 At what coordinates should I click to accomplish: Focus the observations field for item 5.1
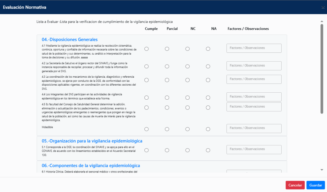[254, 150]
